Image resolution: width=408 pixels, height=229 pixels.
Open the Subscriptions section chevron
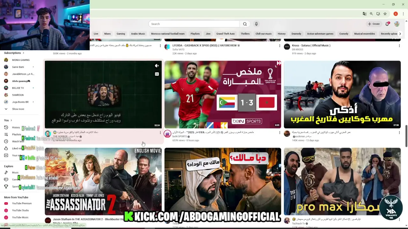click(23, 53)
